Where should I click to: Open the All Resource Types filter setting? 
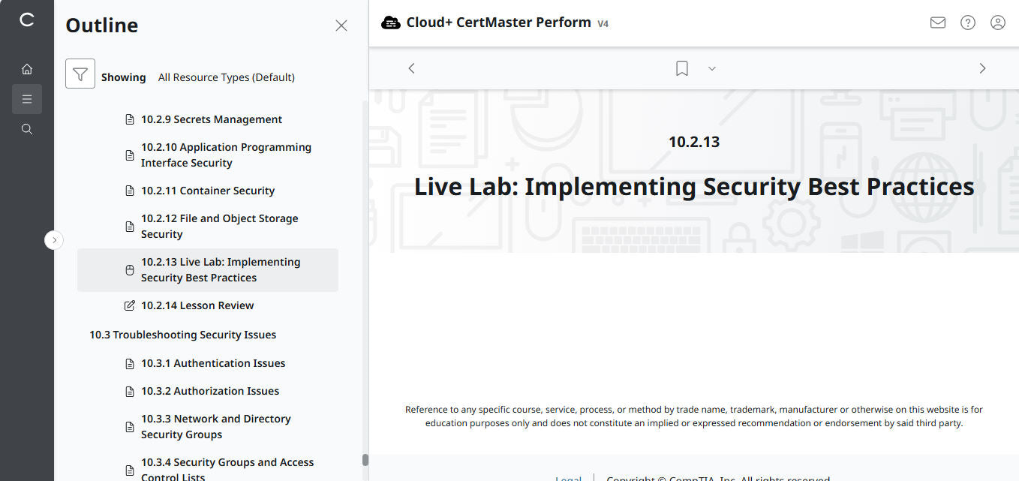tap(226, 77)
